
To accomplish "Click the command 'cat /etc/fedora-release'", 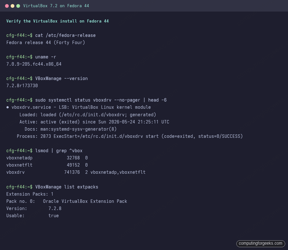I will pos(65,35).
